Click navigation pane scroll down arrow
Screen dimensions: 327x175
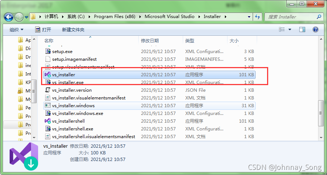pos(34,138)
